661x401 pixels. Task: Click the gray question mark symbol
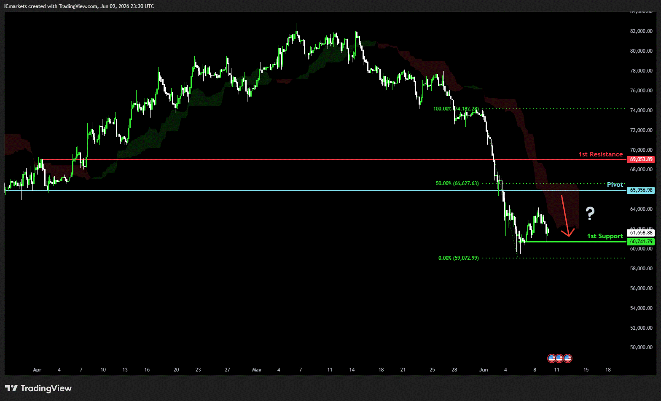click(590, 214)
